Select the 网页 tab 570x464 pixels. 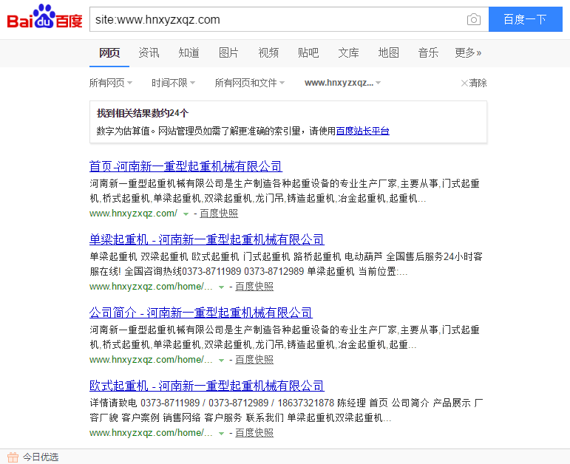pyautogui.click(x=109, y=53)
